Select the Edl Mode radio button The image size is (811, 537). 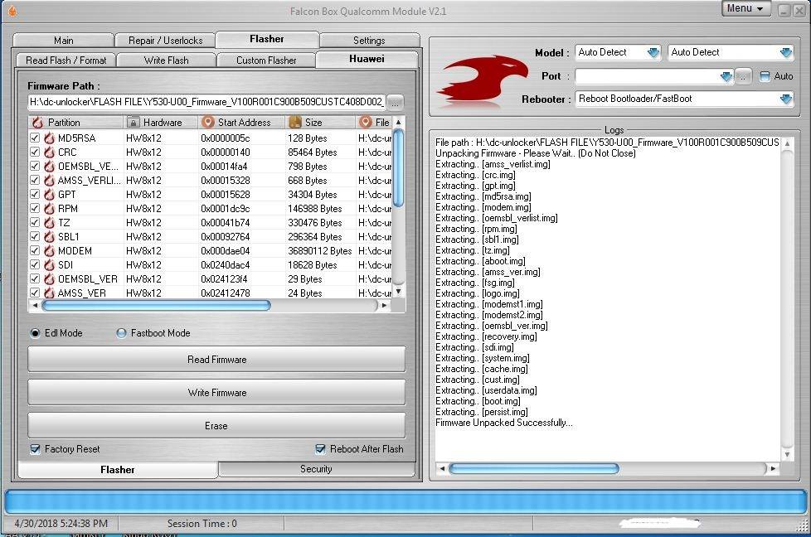pyautogui.click(x=35, y=333)
